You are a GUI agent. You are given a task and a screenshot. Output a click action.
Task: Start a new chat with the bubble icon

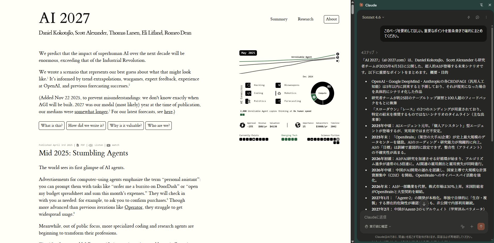coord(477,17)
